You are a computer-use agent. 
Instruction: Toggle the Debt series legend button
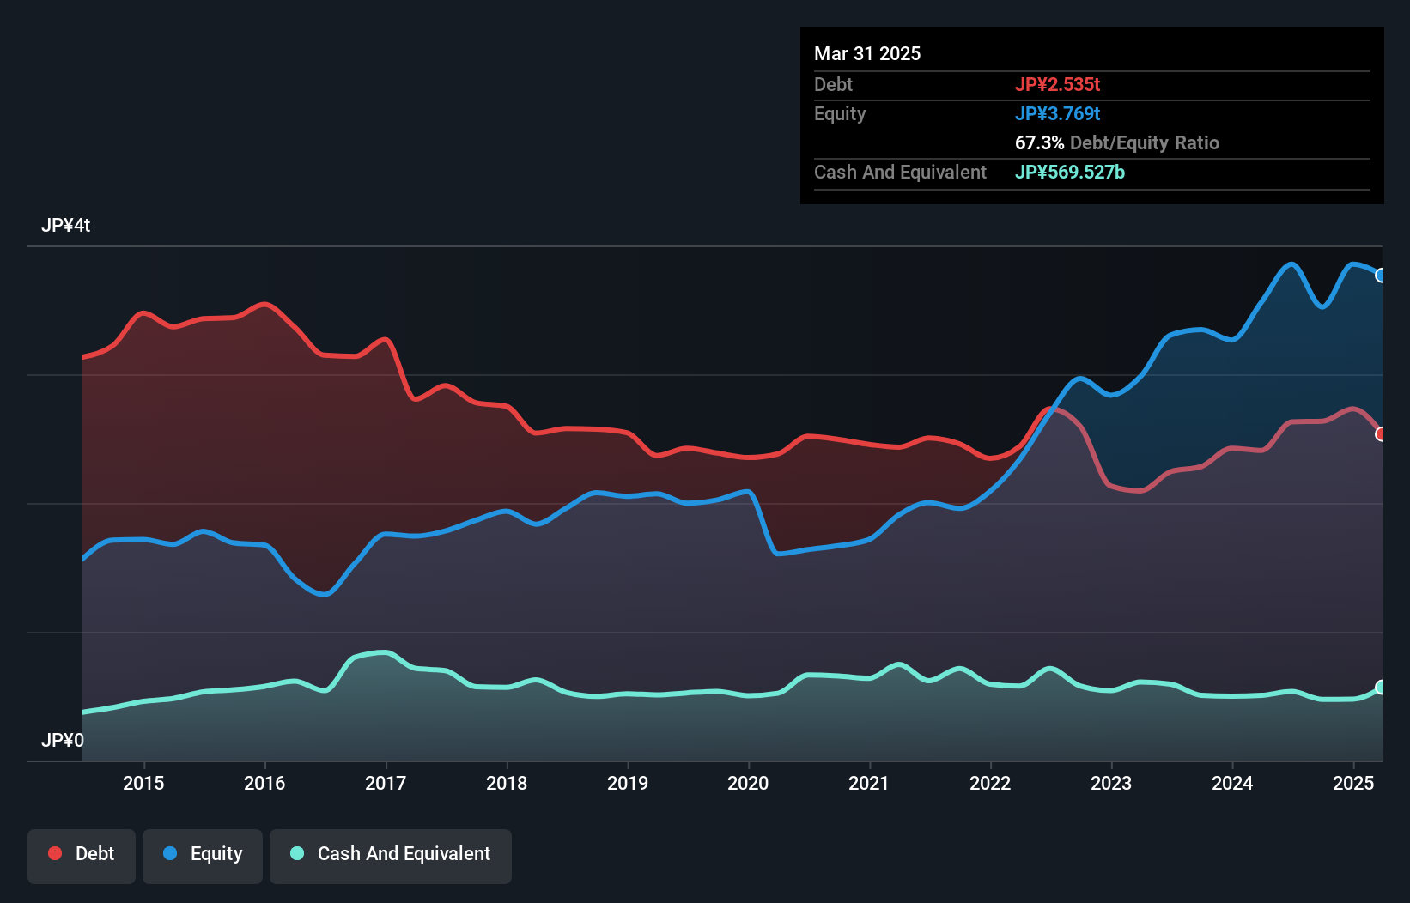pyautogui.click(x=82, y=856)
